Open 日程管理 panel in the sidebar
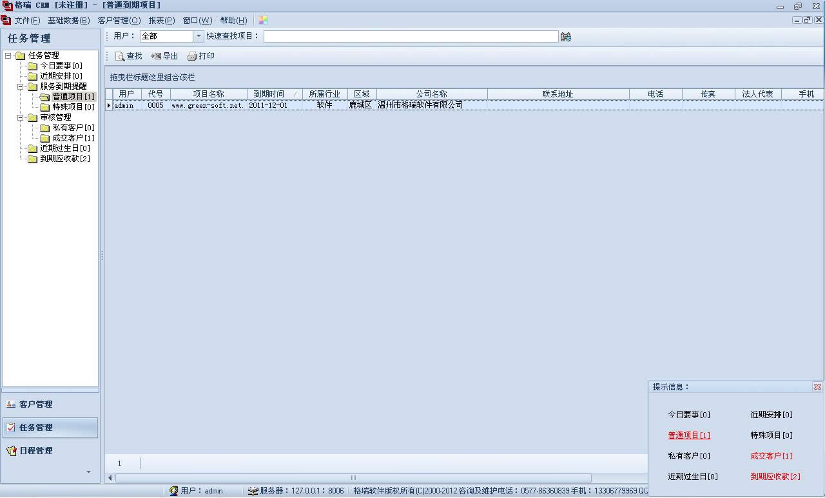 coord(36,451)
